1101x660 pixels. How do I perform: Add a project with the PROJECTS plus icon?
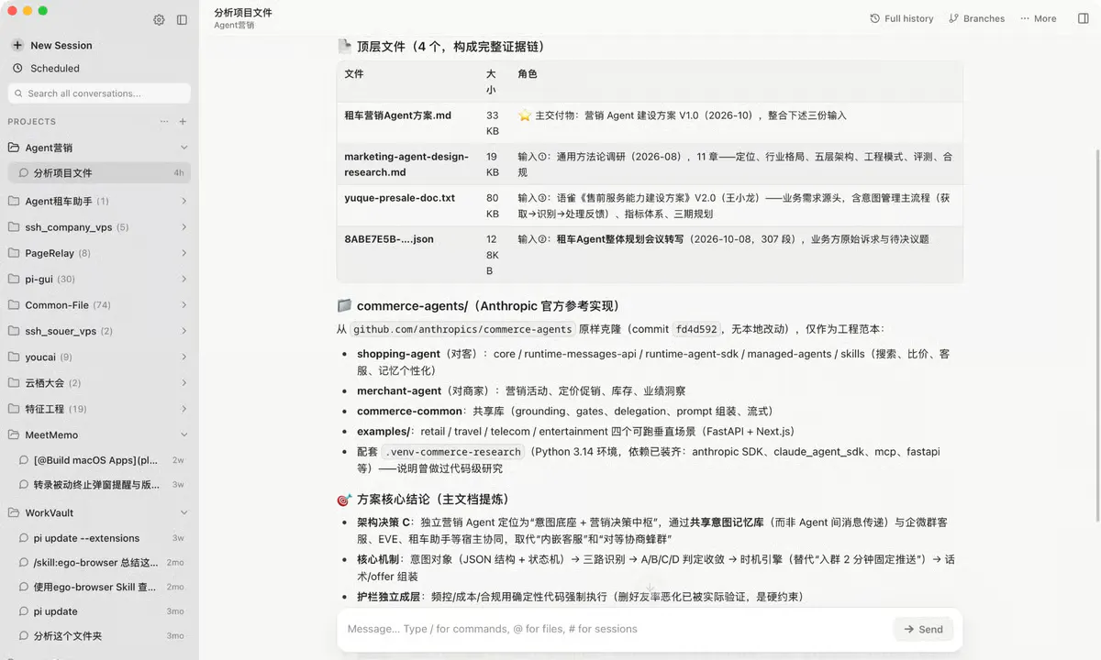pos(183,121)
